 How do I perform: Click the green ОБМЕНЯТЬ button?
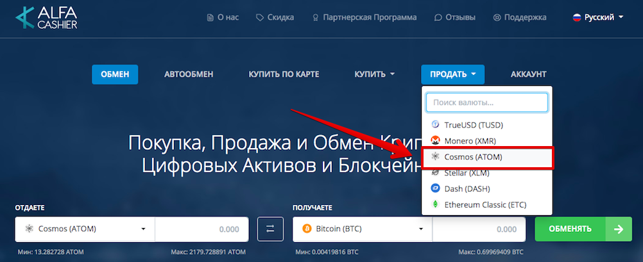[583, 229]
